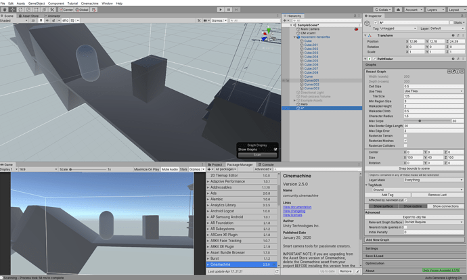
Task: Open the Window menu
Action: [107, 3]
